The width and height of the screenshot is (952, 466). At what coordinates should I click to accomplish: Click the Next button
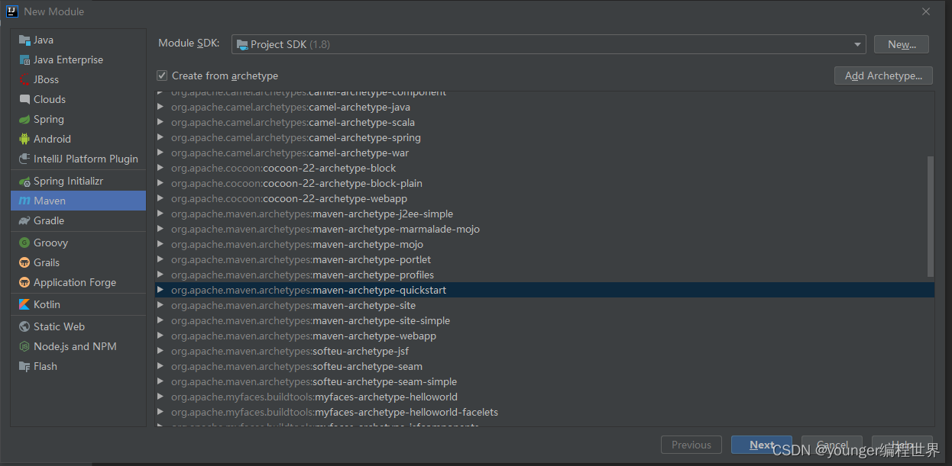point(761,445)
